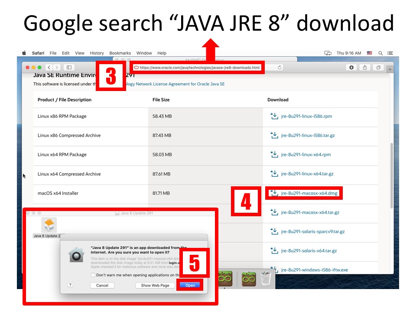Download jre-8u291-linux-i586.tar.gz
The width and height of the screenshot is (416, 312).
tap(308, 135)
